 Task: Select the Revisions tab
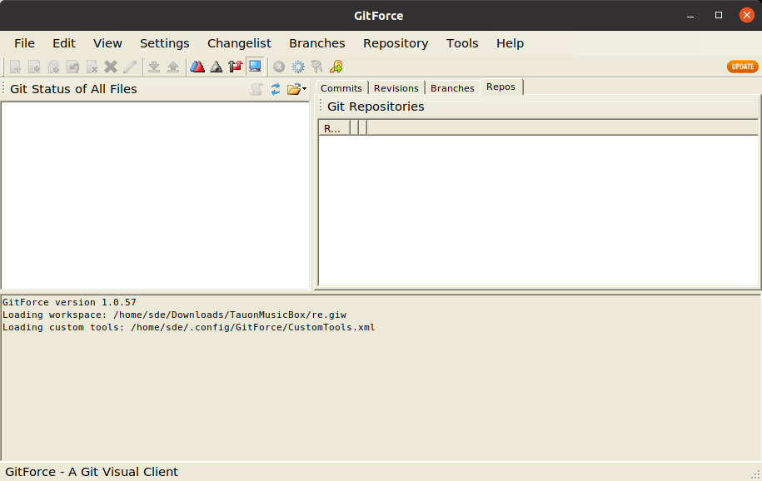(396, 87)
